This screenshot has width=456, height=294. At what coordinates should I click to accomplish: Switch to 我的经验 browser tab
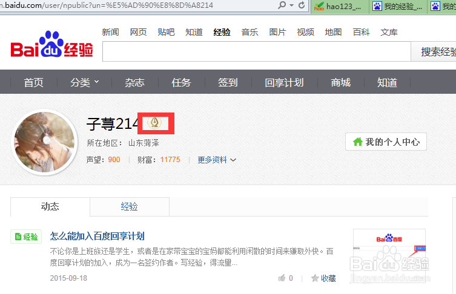398,7
